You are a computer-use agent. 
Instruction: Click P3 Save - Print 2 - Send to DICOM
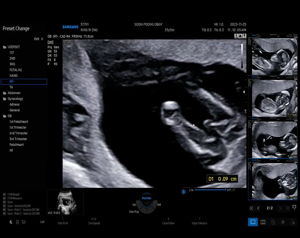(21, 213)
